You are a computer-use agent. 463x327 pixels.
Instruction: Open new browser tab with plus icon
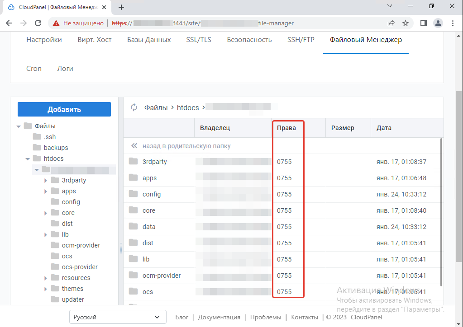121,7
